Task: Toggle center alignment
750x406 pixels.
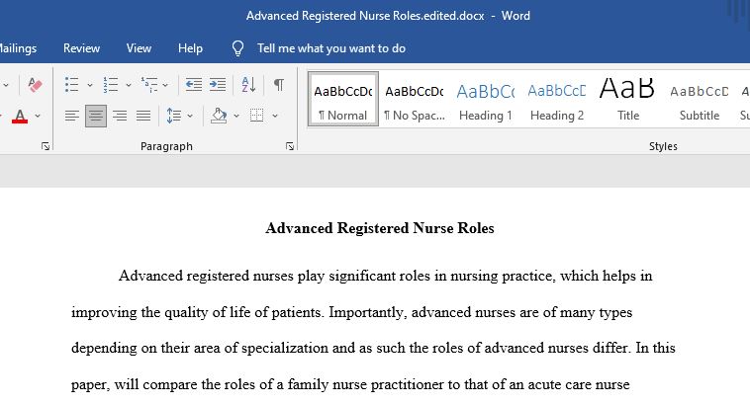Action: coord(96,116)
